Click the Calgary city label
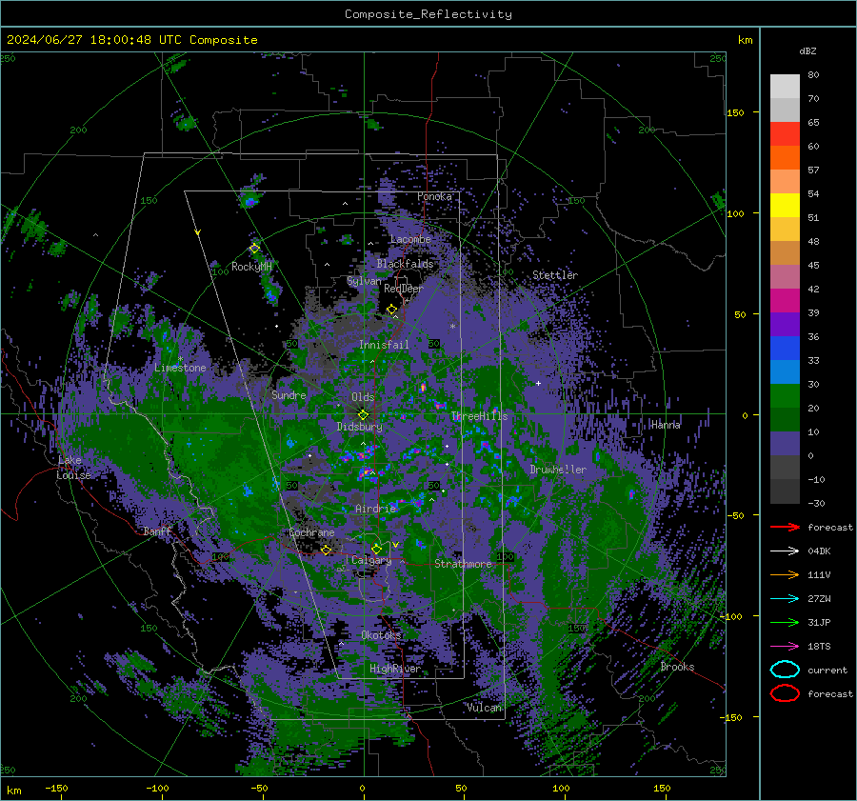The height and width of the screenshot is (801, 857). 371,560
